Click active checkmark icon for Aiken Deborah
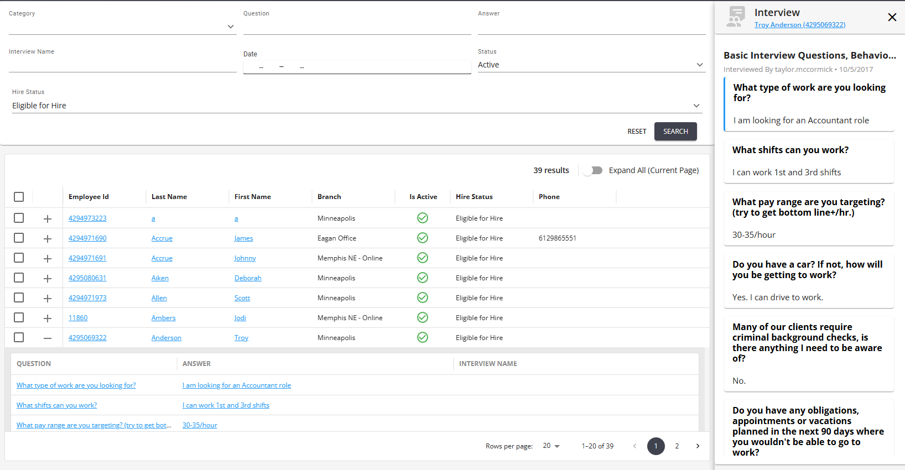 [423, 278]
